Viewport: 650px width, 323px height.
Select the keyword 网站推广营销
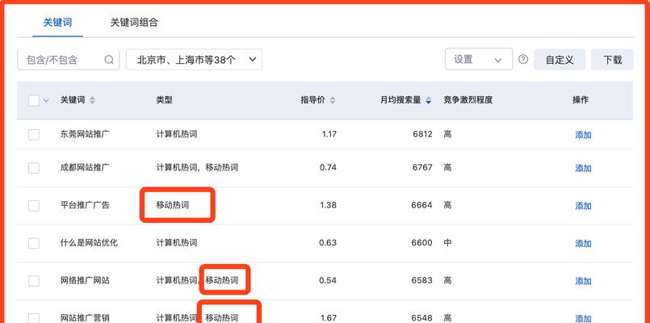point(85,318)
